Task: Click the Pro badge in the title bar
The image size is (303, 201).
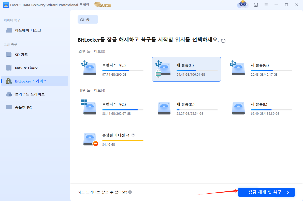Action: pyautogui.click(x=103, y=5)
